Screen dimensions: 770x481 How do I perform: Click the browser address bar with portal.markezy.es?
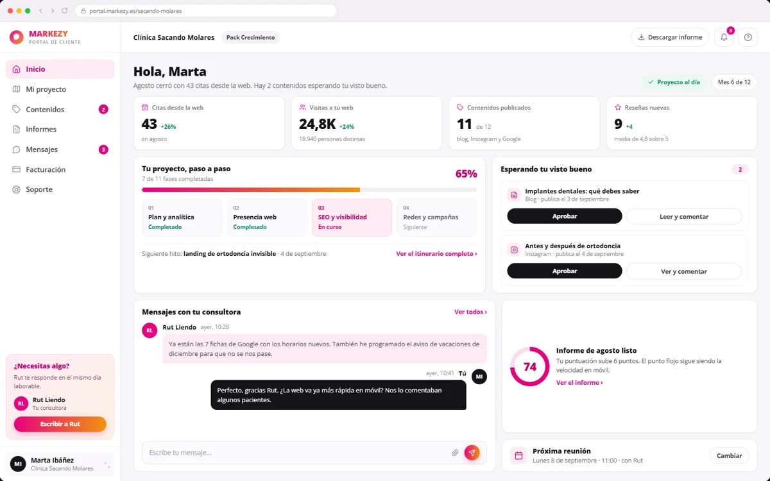pyautogui.click(x=205, y=11)
